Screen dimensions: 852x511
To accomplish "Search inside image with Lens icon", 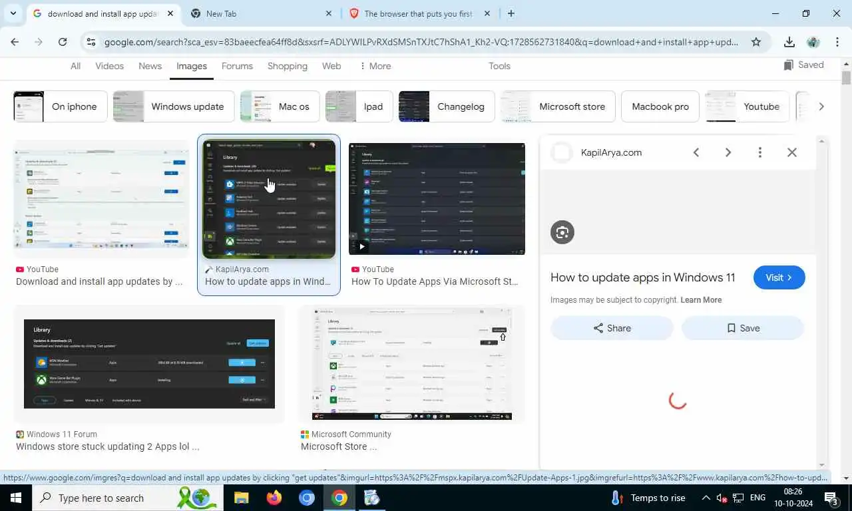I will (x=562, y=232).
